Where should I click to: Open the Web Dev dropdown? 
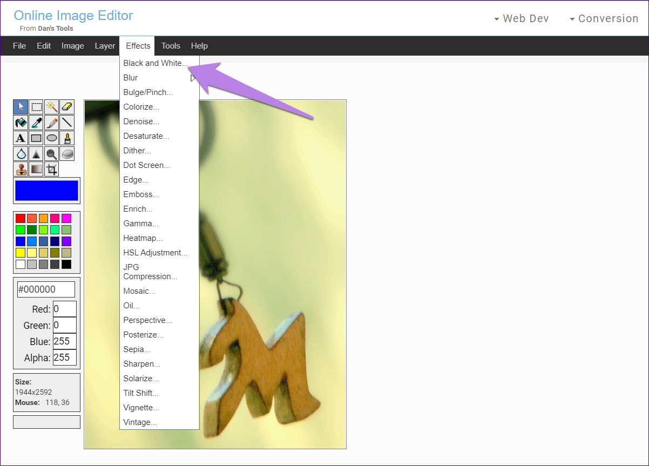[522, 18]
